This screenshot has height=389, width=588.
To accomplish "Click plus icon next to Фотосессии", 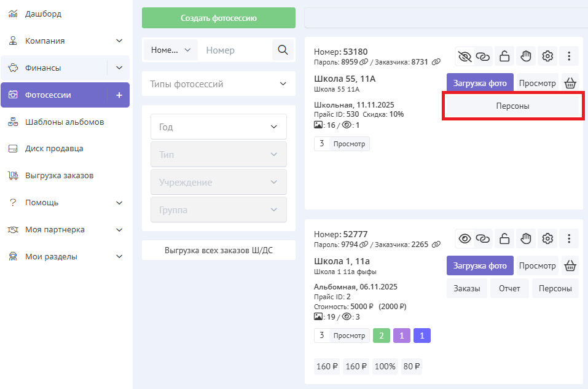I will [119, 95].
